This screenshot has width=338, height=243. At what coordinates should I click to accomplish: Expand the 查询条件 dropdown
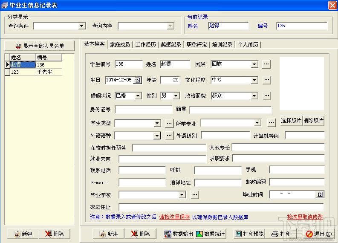[82, 26]
